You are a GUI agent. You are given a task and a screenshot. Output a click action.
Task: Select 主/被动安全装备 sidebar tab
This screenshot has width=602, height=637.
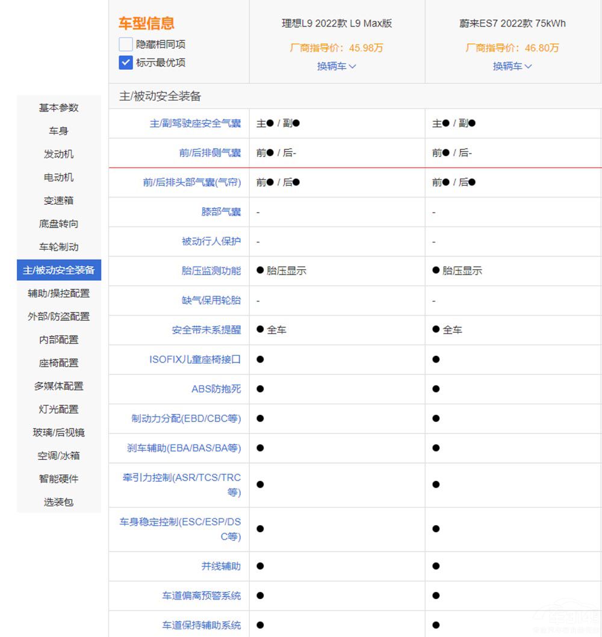coord(59,270)
